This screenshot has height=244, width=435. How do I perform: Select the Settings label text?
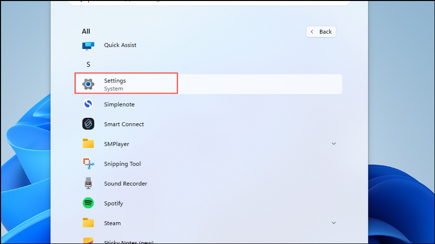pyautogui.click(x=115, y=81)
